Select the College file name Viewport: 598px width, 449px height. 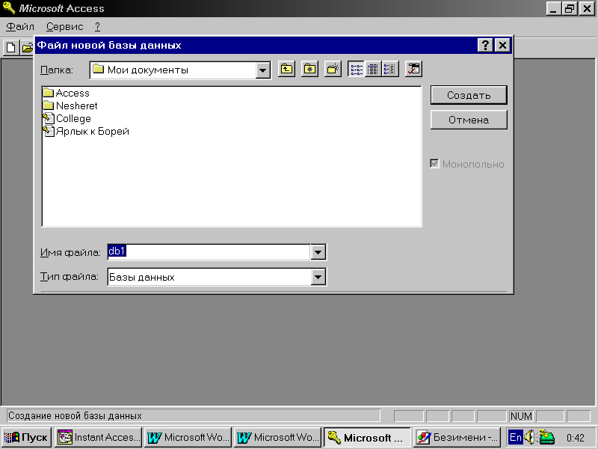[73, 119]
